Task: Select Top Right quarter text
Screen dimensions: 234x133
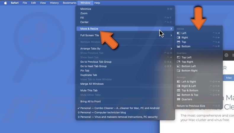Action: pos(187,62)
